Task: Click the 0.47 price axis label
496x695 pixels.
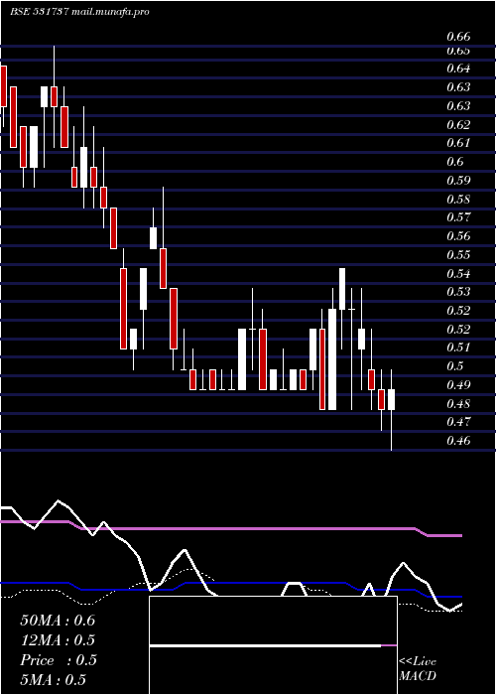Action: tap(458, 422)
